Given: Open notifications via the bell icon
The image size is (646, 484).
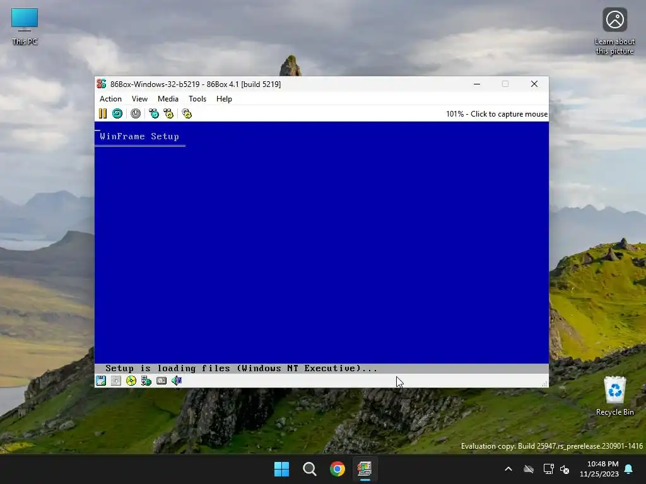Looking at the screenshot, I should [x=629, y=469].
